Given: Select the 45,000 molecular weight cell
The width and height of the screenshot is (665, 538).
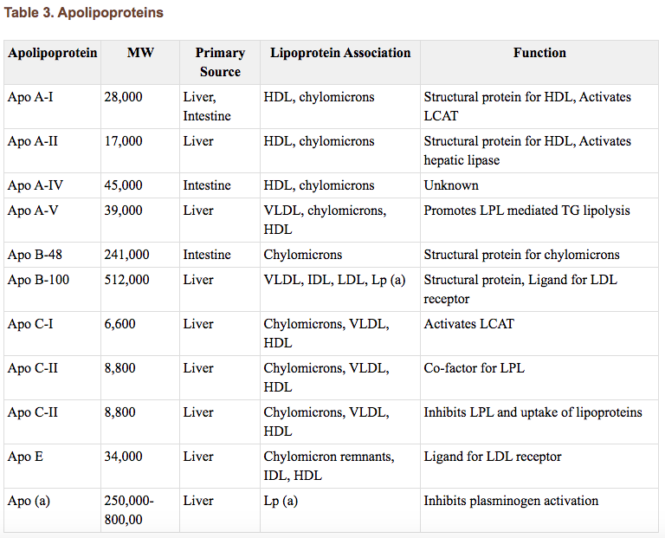Looking at the screenshot, I should pos(123,185).
